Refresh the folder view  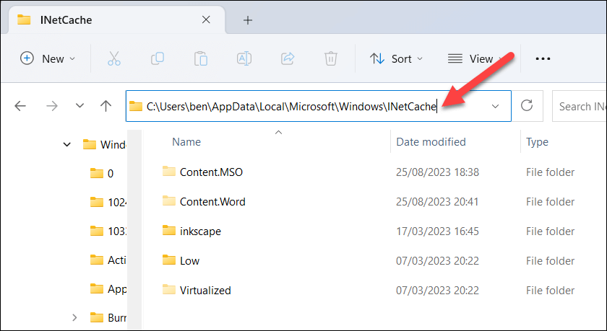[x=527, y=105]
